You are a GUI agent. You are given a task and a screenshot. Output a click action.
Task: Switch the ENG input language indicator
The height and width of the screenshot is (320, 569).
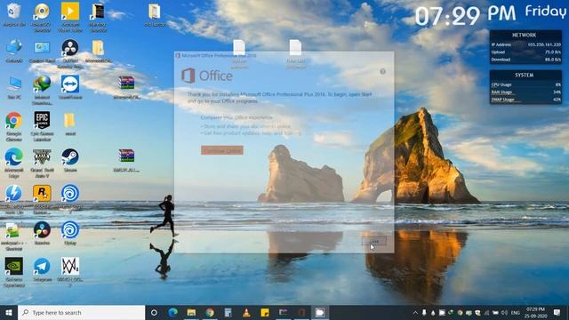(x=516, y=312)
